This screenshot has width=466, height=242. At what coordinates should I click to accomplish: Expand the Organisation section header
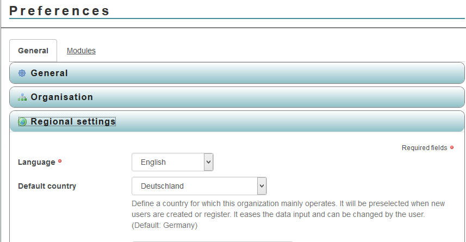click(x=237, y=97)
